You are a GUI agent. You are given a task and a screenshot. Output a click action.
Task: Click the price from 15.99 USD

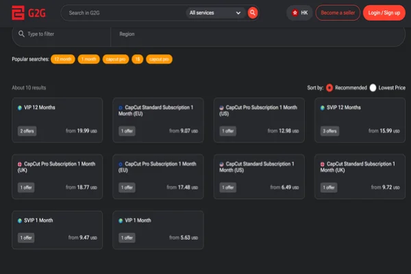(384, 131)
